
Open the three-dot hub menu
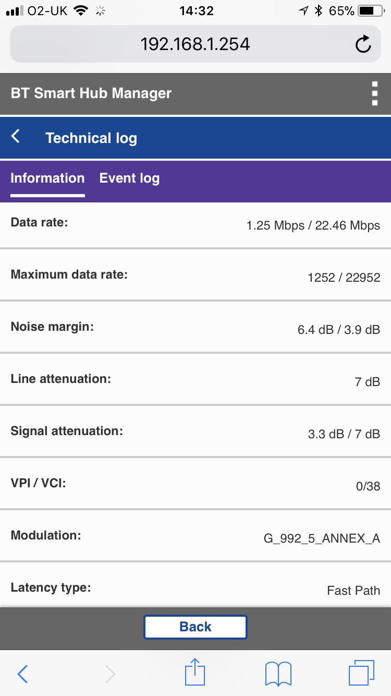374,94
